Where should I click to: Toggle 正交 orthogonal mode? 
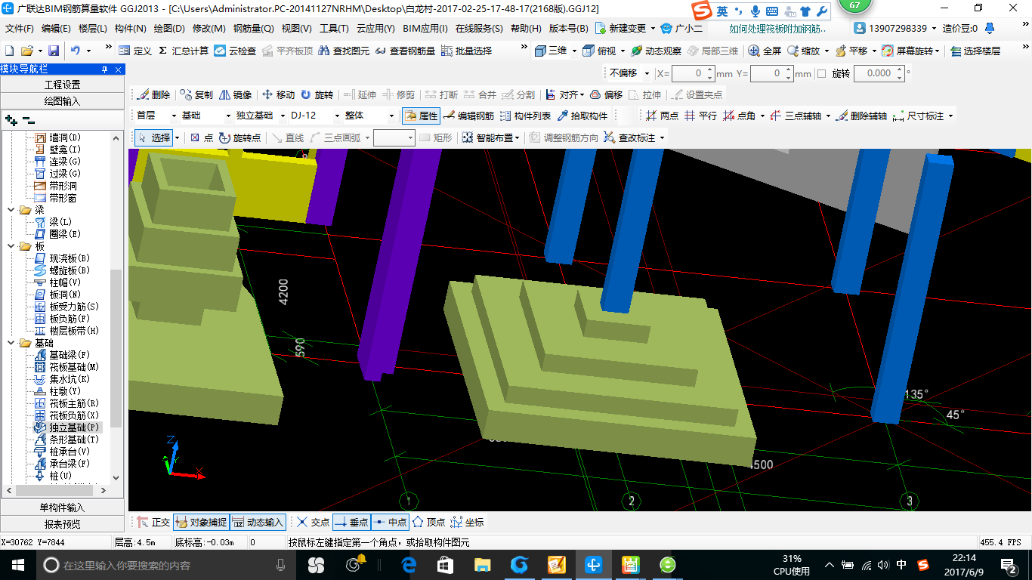[153, 522]
